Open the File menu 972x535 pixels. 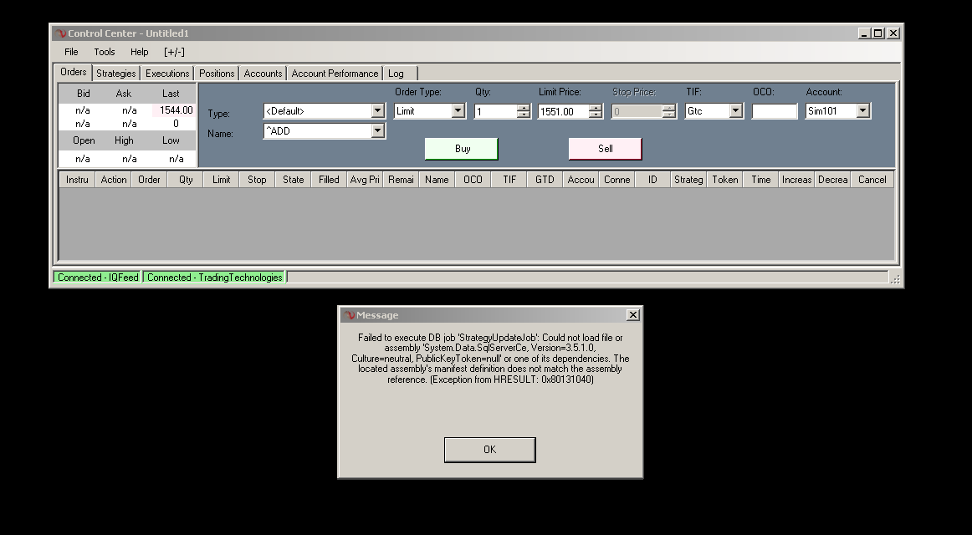[71, 52]
